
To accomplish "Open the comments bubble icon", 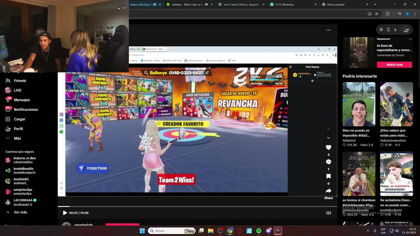I will pyautogui.click(x=328, y=162).
